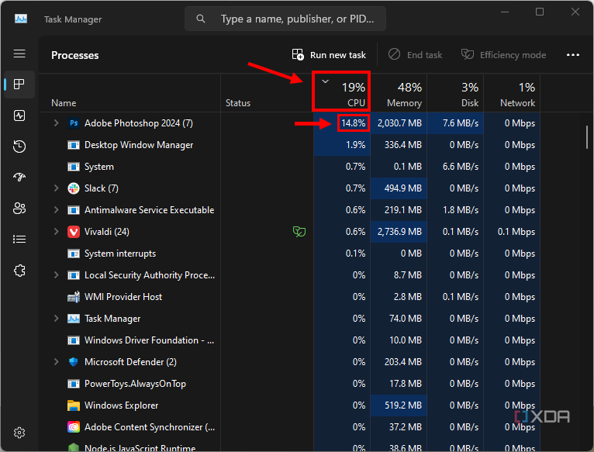Open the Startup apps sidebar icon
This screenshot has height=452, width=594.
pyautogui.click(x=19, y=178)
